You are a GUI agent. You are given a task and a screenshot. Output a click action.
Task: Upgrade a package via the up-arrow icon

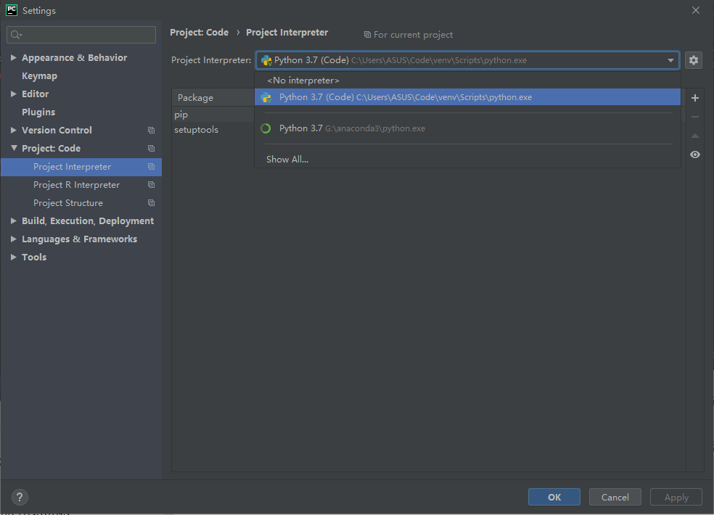[694, 135]
